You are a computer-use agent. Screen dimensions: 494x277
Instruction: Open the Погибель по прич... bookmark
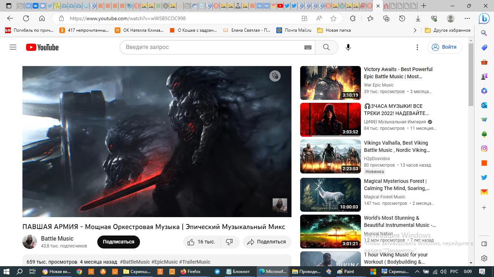pos(29,30)
